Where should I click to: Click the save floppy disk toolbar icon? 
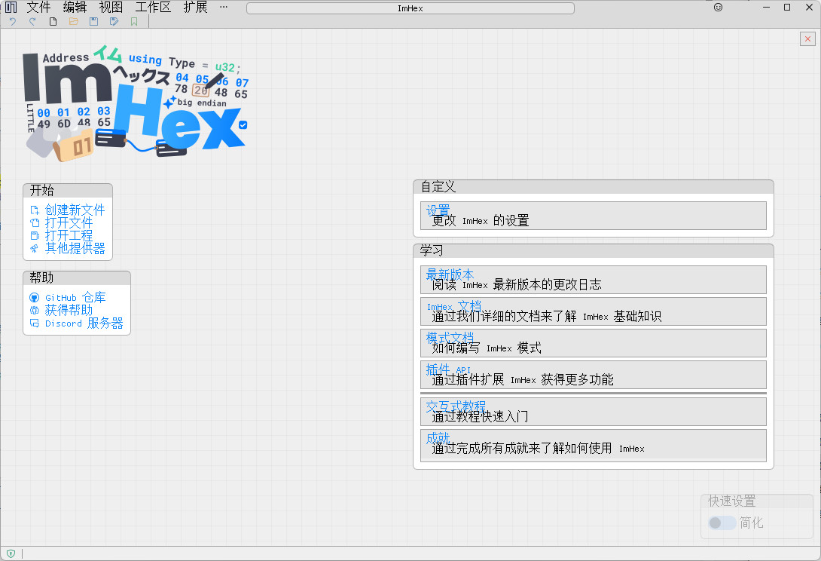pyautogui.click(x=93, y=22)
